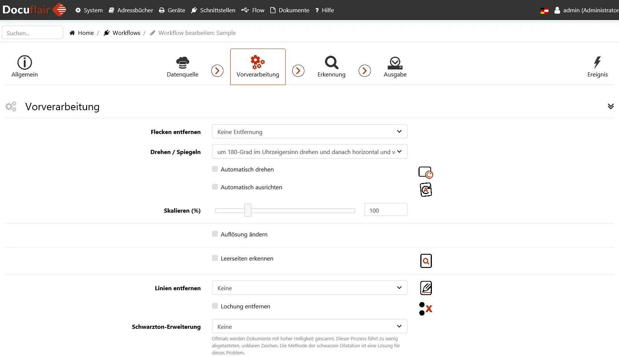Open the Schnittstellen menu
Image resolution: width=619 pixels, height=357 pixels.
tap(213, 10)
